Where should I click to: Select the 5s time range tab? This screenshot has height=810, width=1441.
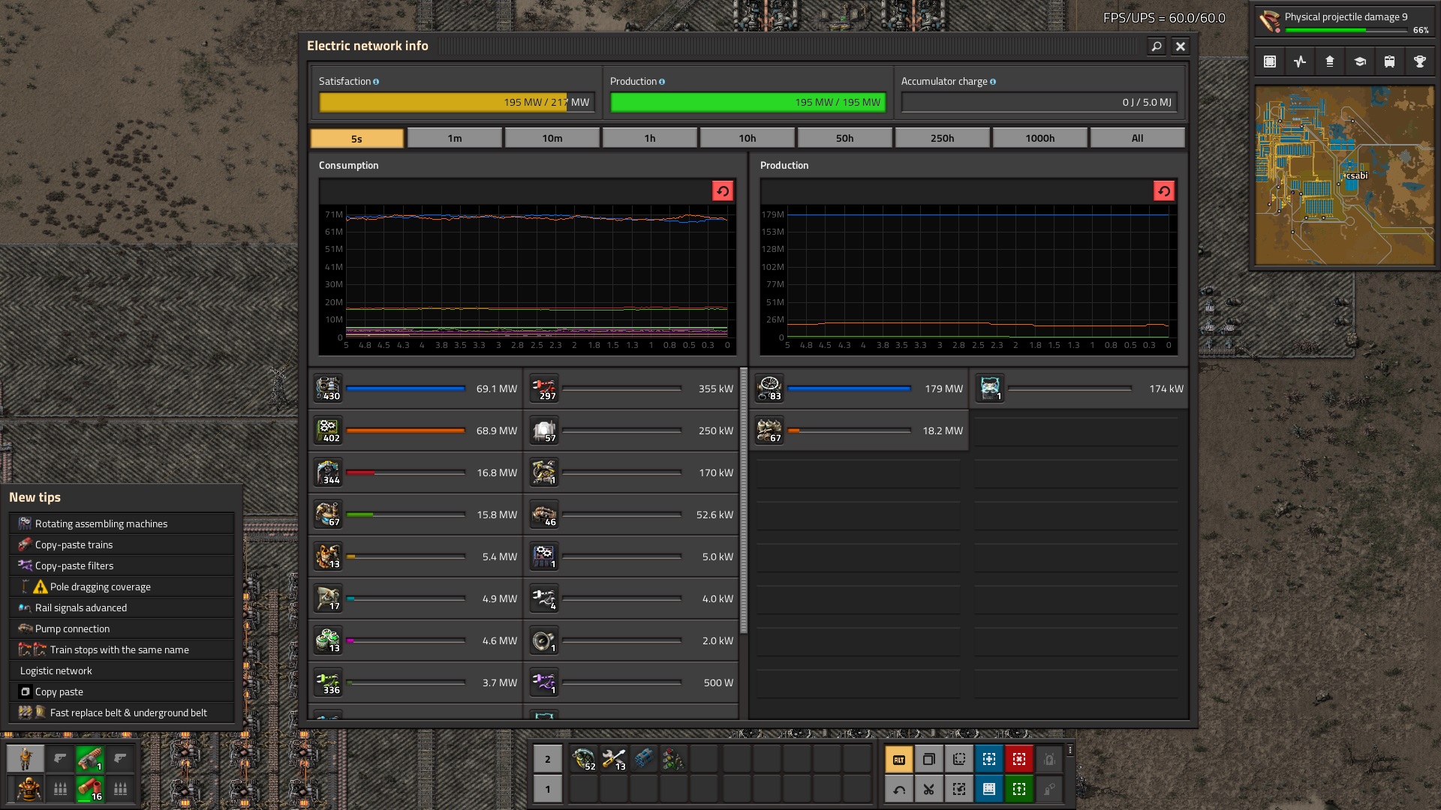(357, 138)
